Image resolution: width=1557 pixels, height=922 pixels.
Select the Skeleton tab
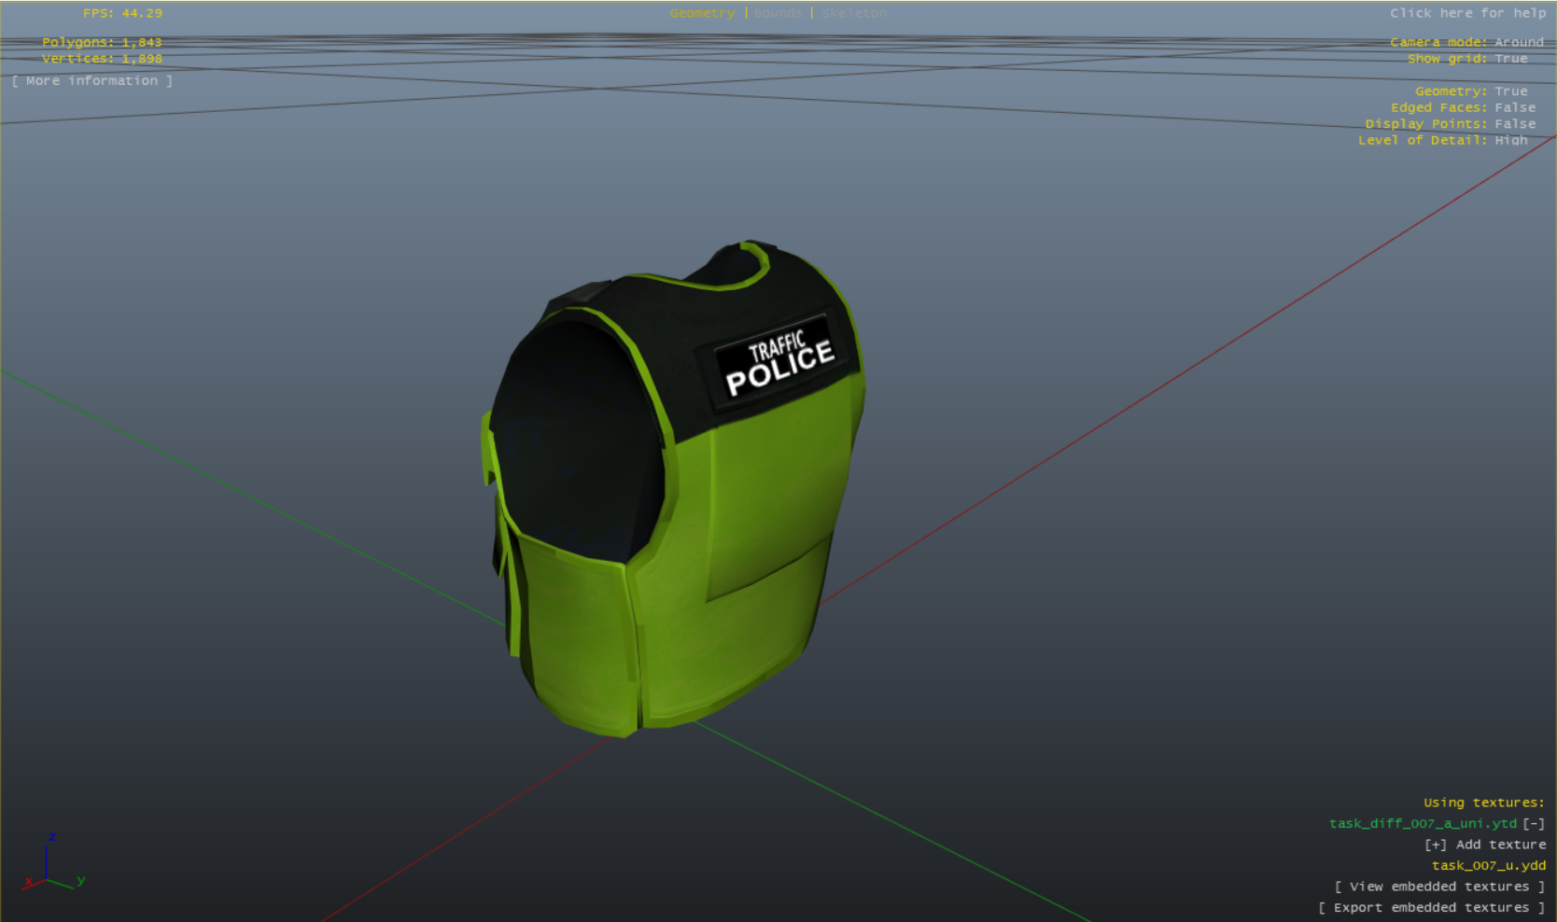coord(854,13)
